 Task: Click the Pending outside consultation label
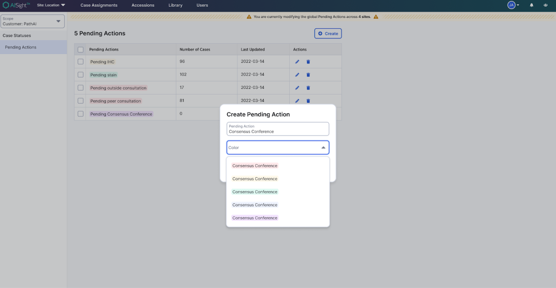[118, 88]
